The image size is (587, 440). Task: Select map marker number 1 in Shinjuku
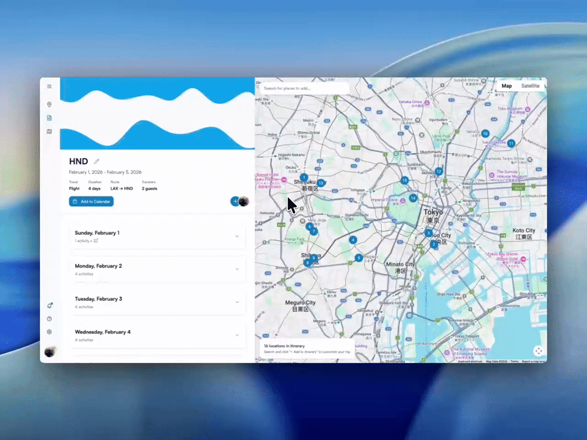point(304,178)
